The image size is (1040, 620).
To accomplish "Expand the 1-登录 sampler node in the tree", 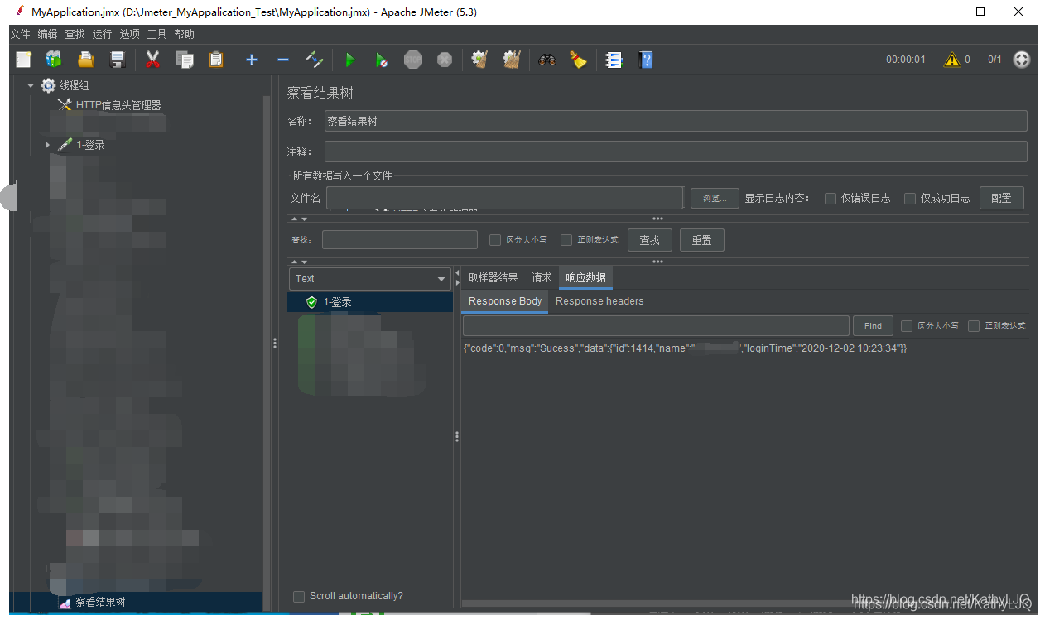I will [47, 145].
